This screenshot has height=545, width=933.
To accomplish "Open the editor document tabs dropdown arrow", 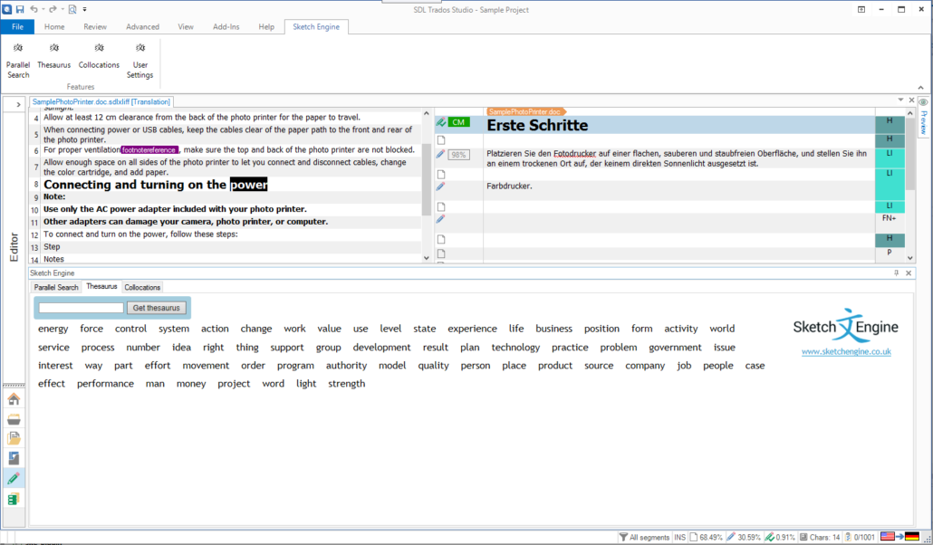I will [899, 100].
